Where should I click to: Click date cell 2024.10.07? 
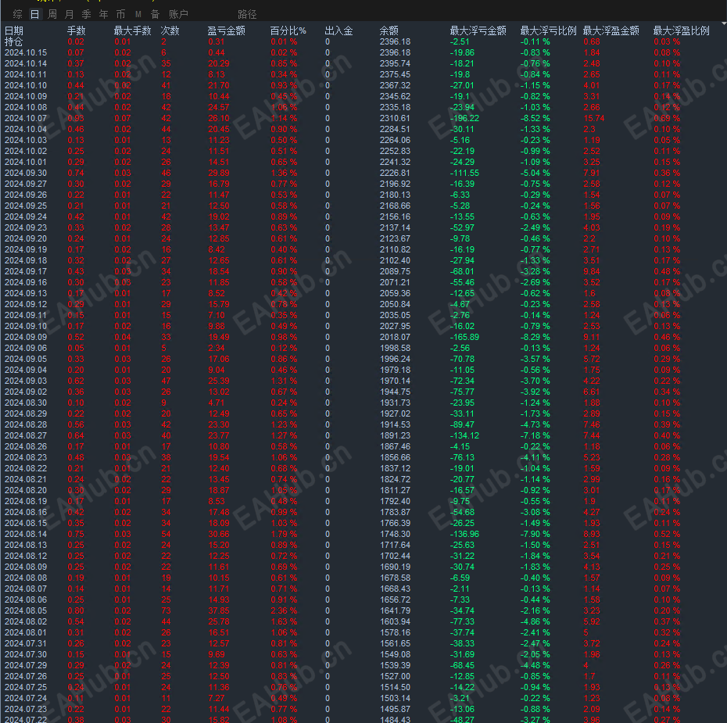pyautogui.click(x=26, y=118)
